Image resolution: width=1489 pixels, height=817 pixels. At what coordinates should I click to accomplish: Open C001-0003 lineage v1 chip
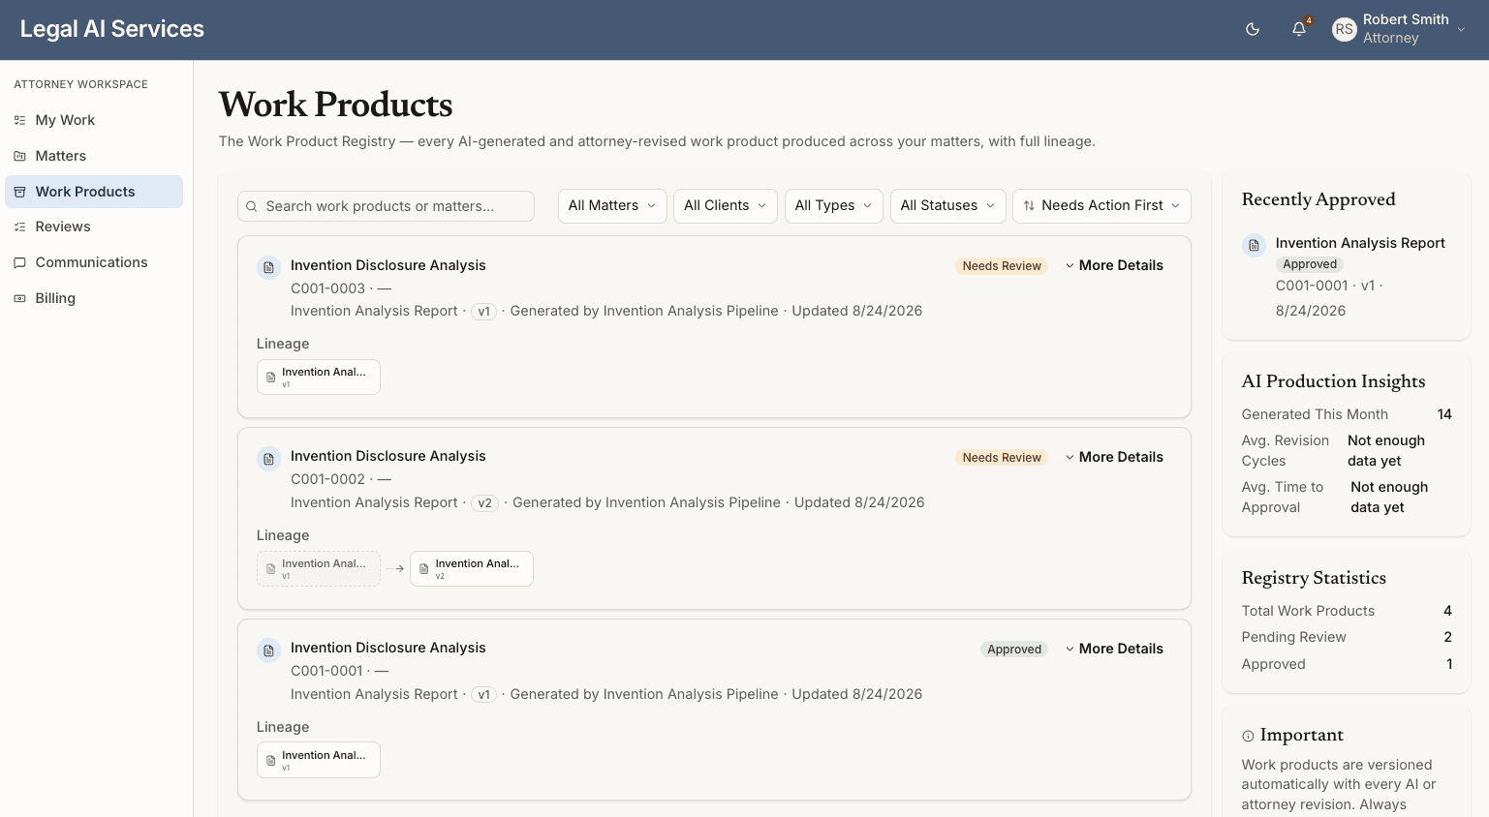pos(319,378)
